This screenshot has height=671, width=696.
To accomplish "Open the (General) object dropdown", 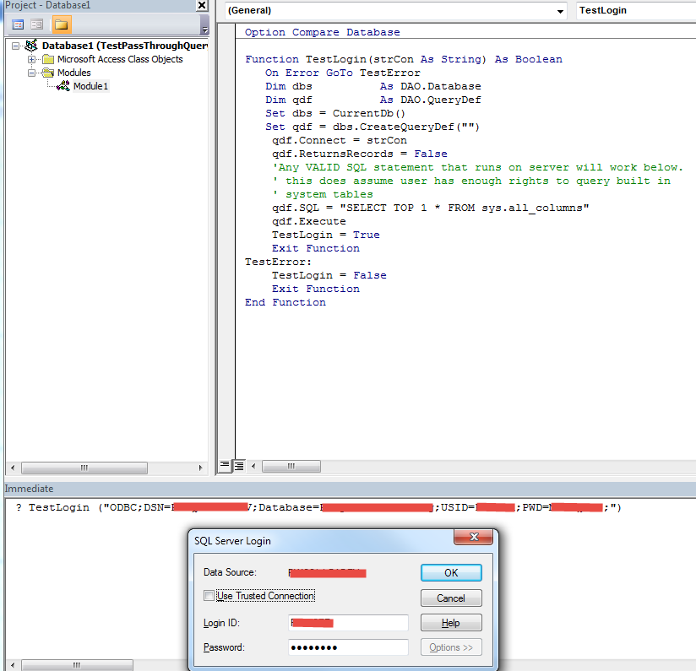I will pos(561,11).
